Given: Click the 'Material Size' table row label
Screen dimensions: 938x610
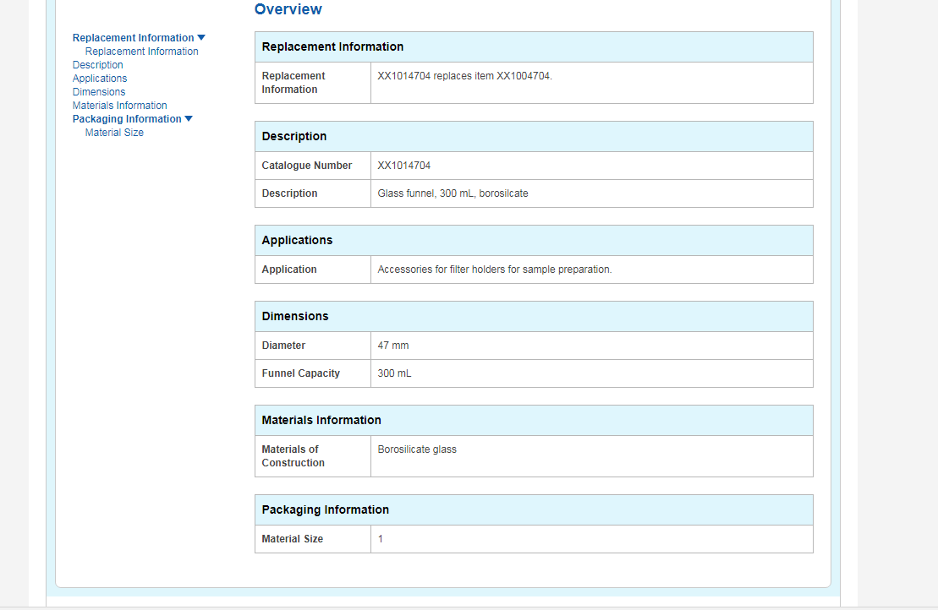Looking at the screenshot, I should coord(293,539).
